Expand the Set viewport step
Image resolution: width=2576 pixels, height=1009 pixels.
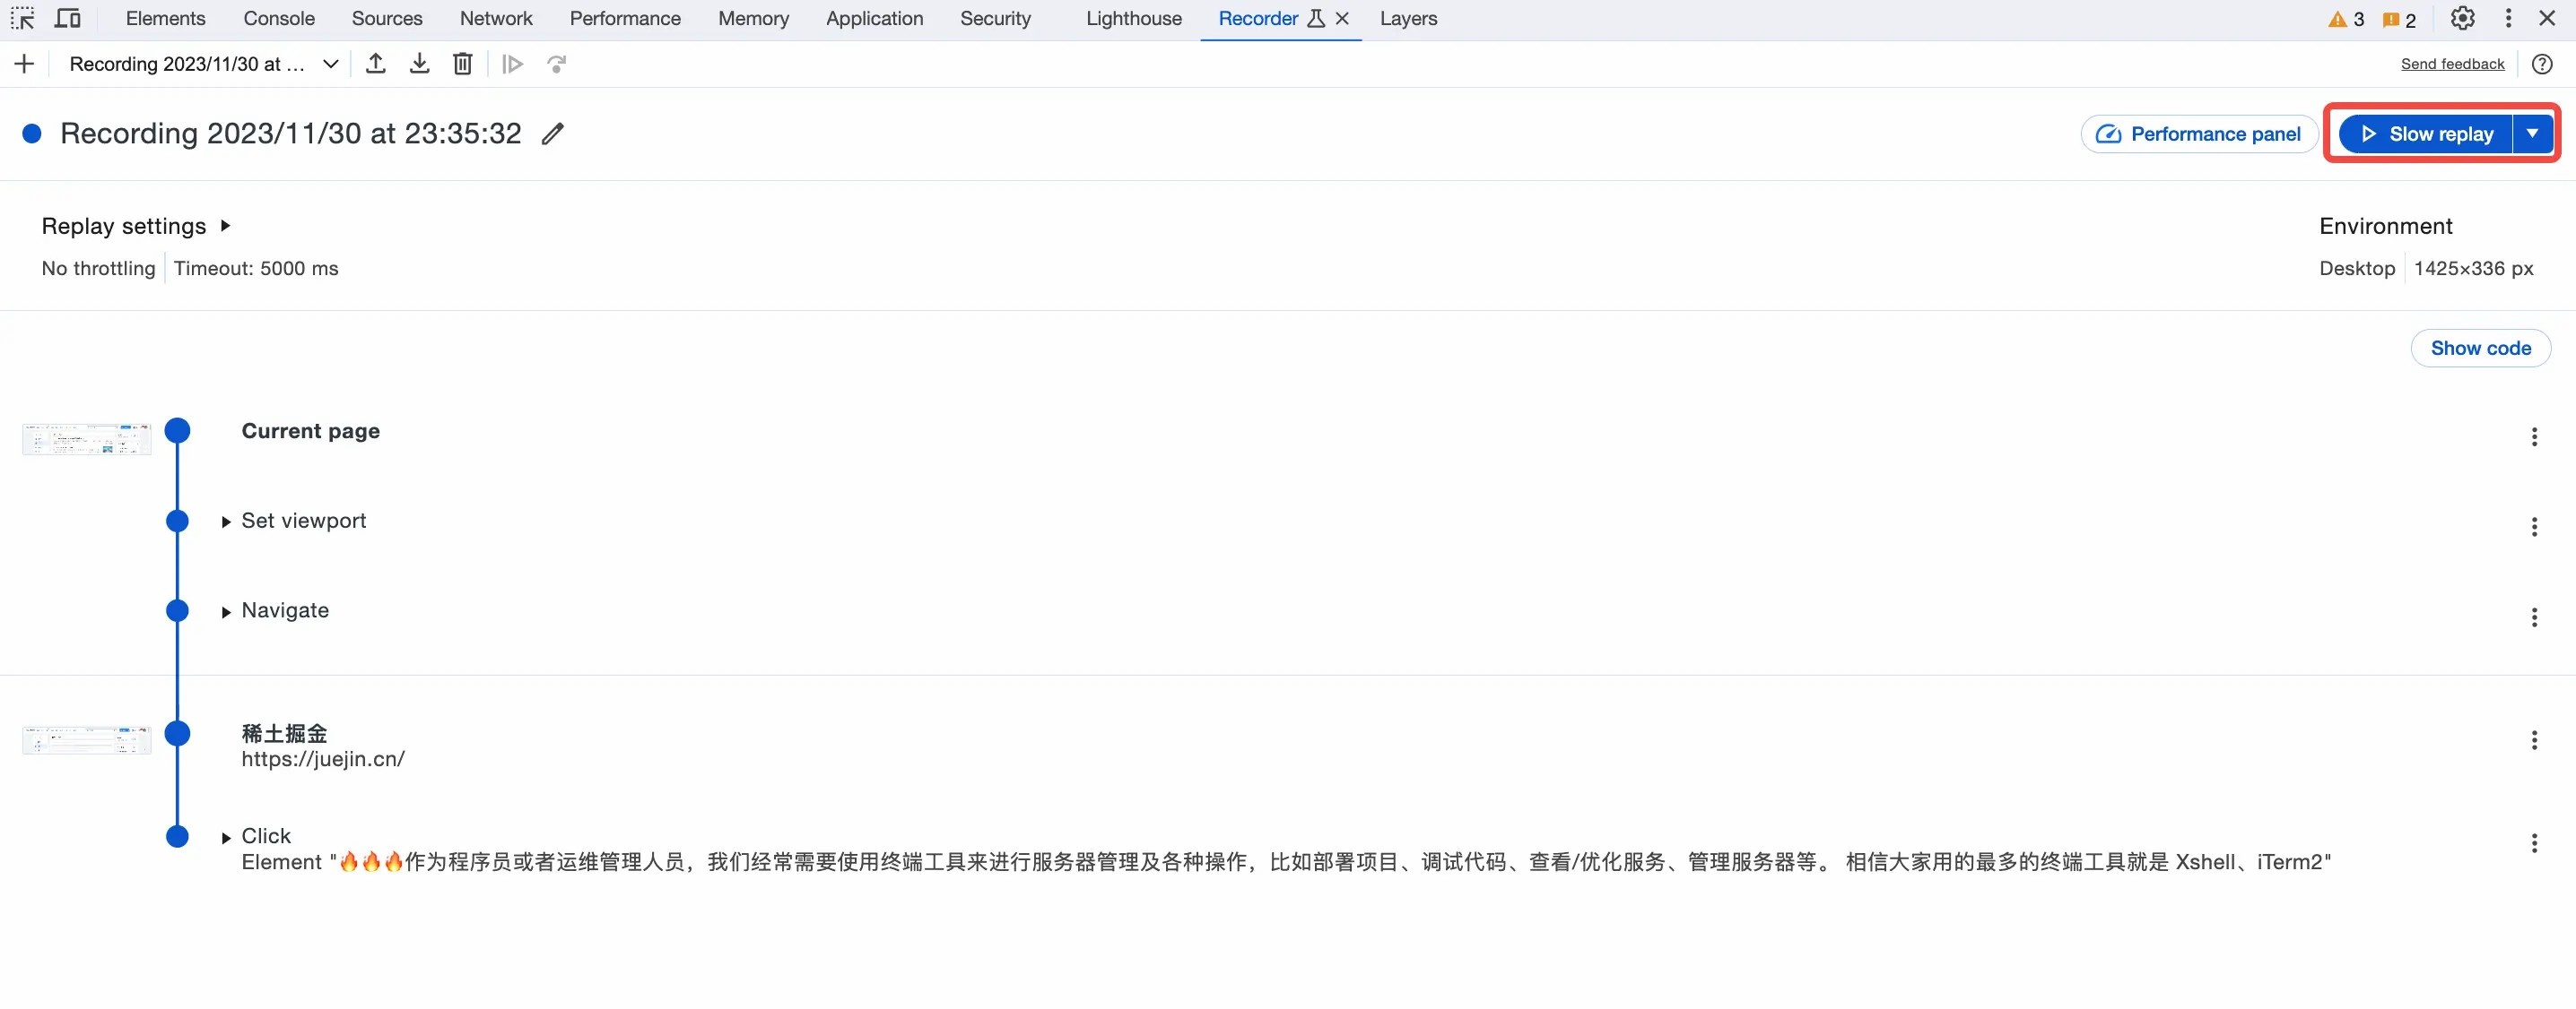coord(226,522)
